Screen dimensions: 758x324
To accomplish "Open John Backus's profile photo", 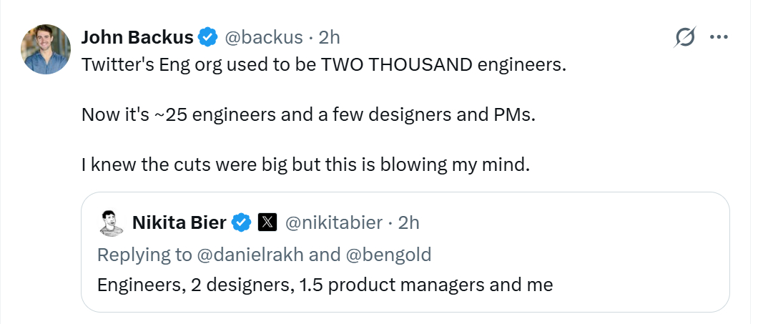I will pos(46,49).
